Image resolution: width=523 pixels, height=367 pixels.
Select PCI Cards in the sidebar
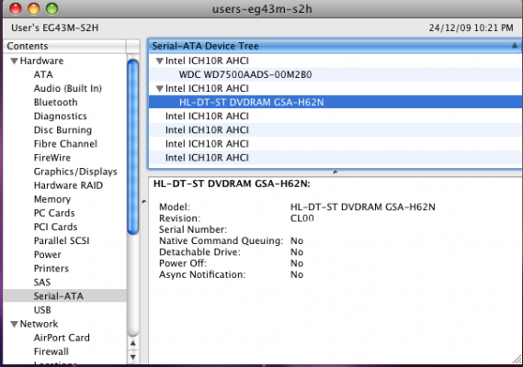pyautogui.click(x=56, y=228)
